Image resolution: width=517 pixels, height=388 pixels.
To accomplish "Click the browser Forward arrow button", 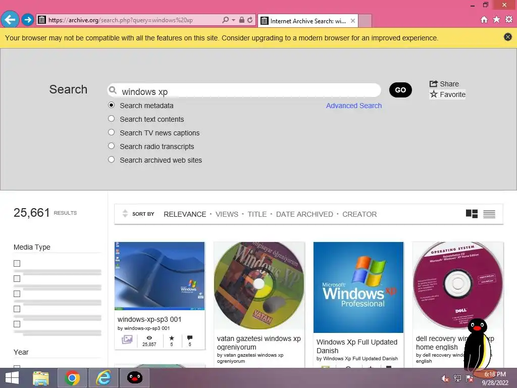I will click(28, 20).
